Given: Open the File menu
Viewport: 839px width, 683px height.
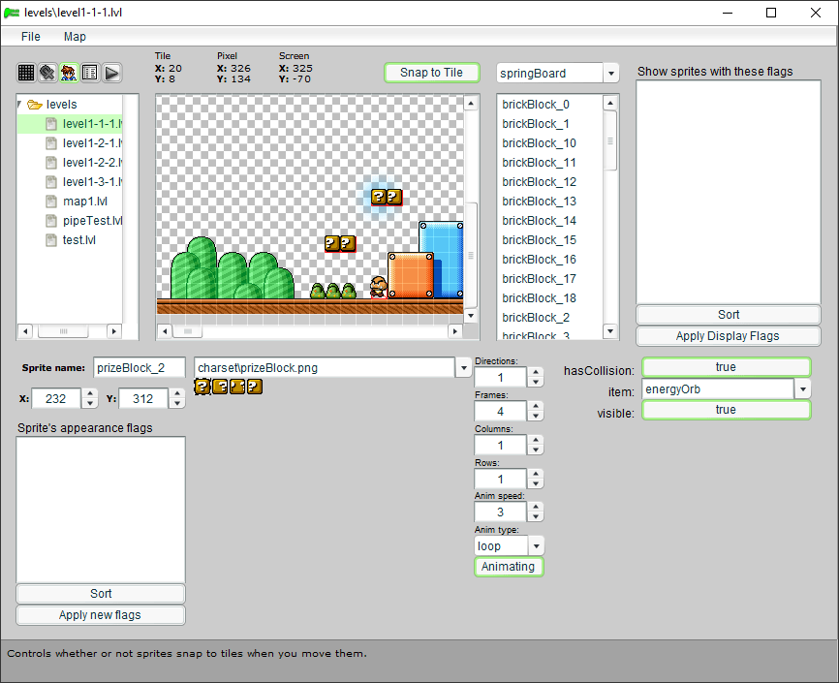Looking at the screenshot, I should pos(31,36).
